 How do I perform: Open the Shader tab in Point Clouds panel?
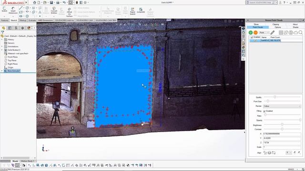coord(295,27)
